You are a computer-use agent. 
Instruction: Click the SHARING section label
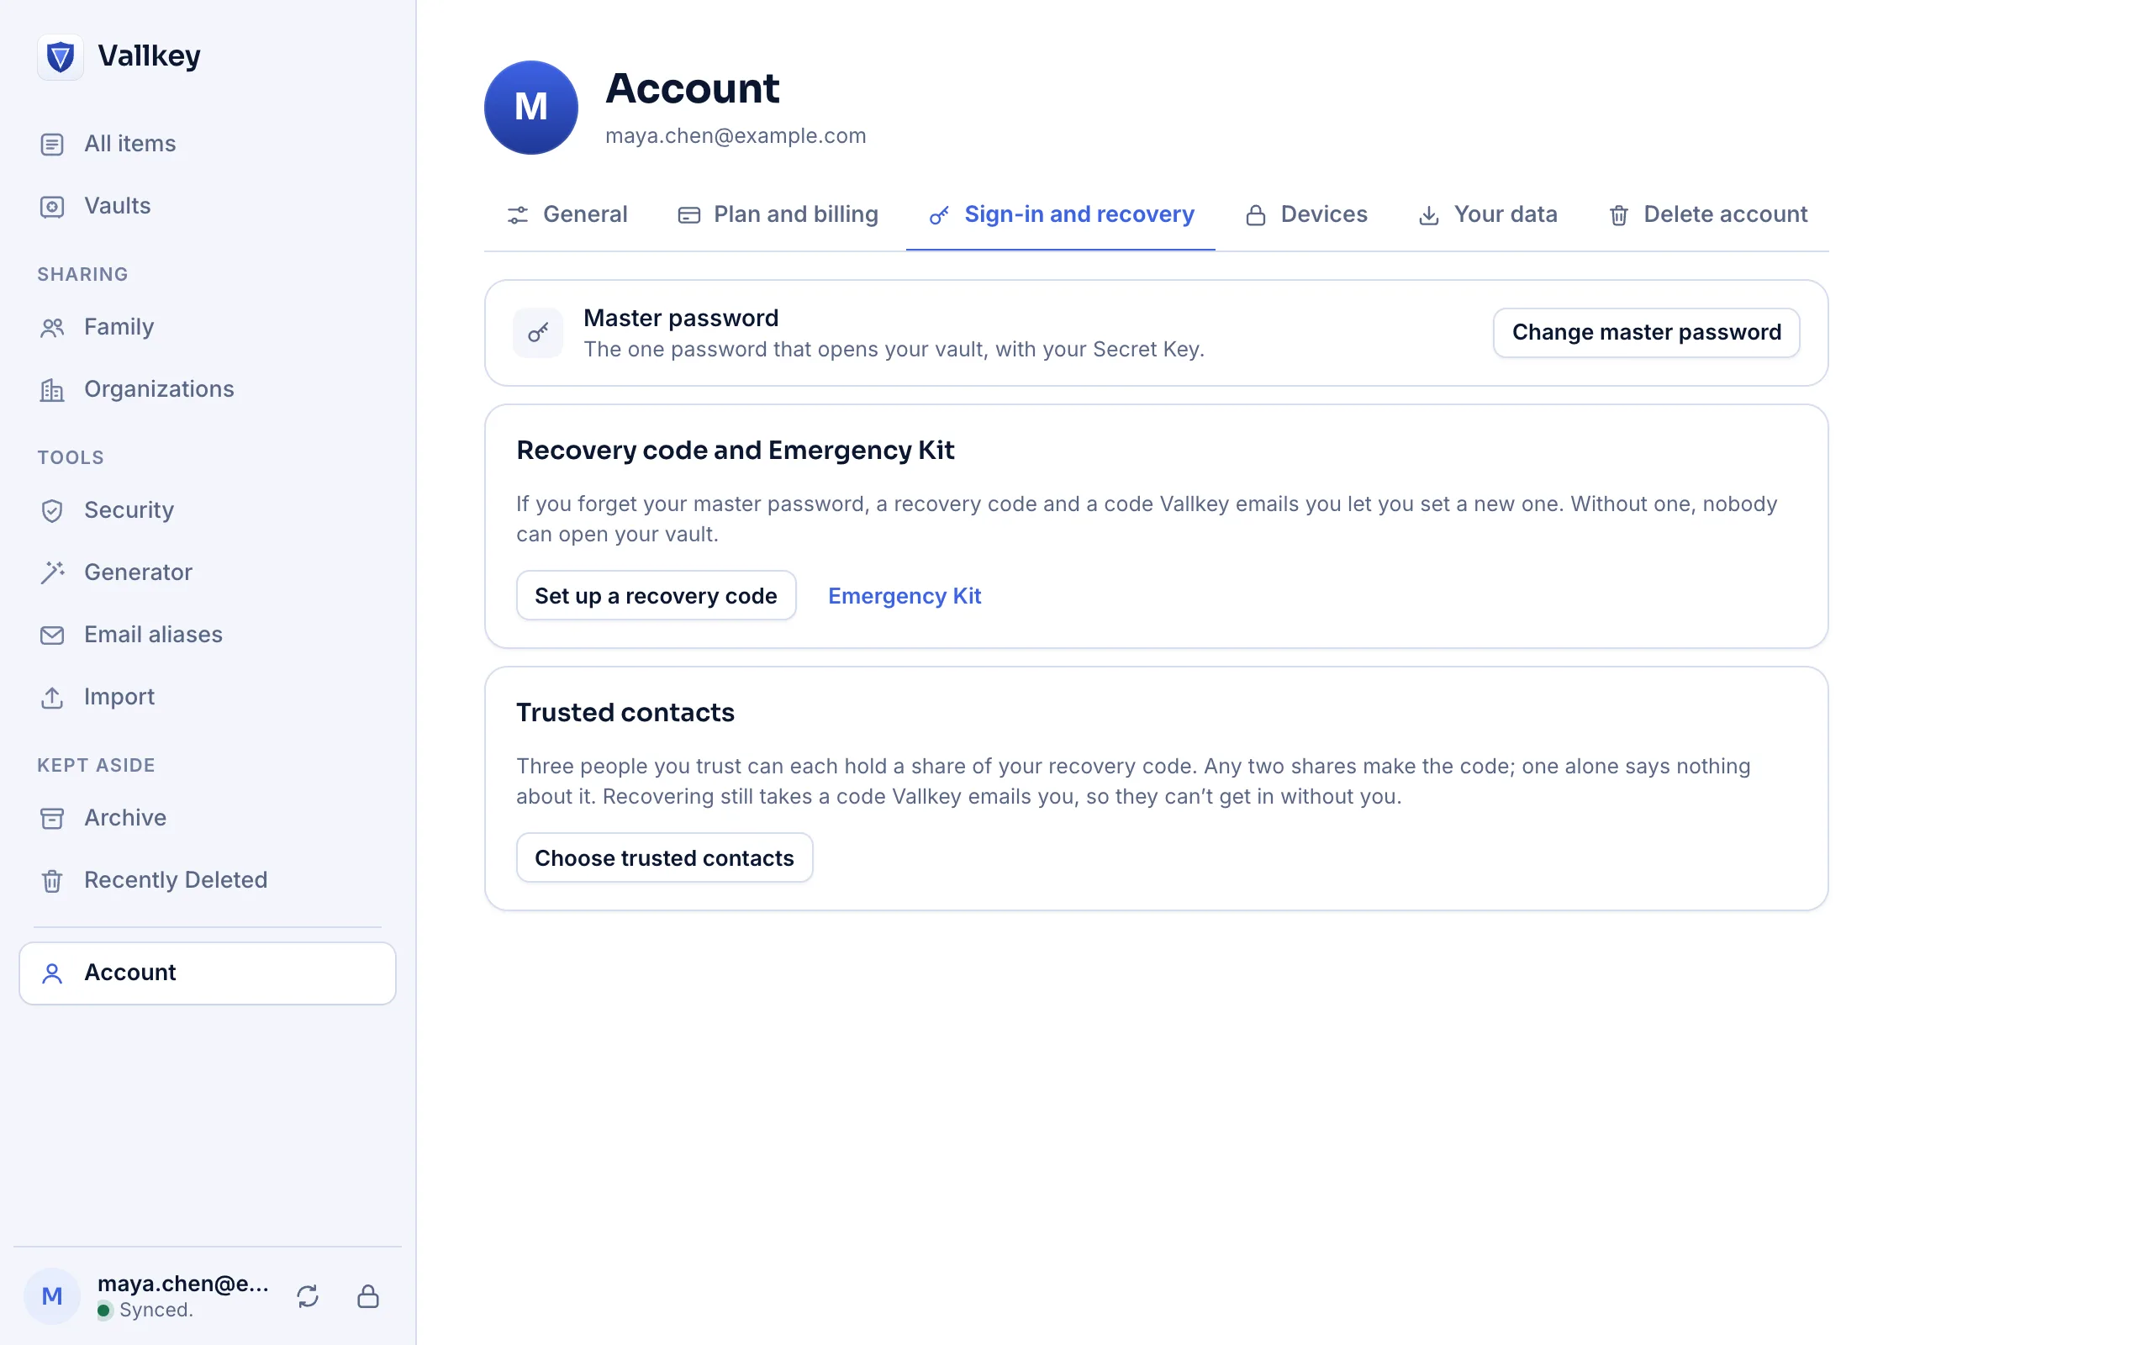click(x=82, y=274)
